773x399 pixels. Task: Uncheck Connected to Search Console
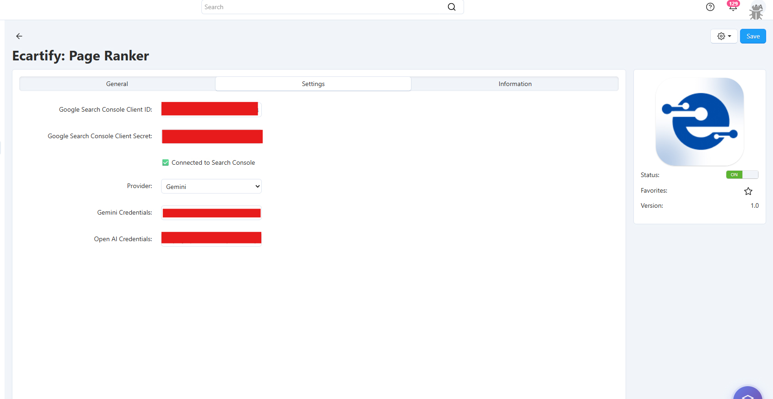166,162
